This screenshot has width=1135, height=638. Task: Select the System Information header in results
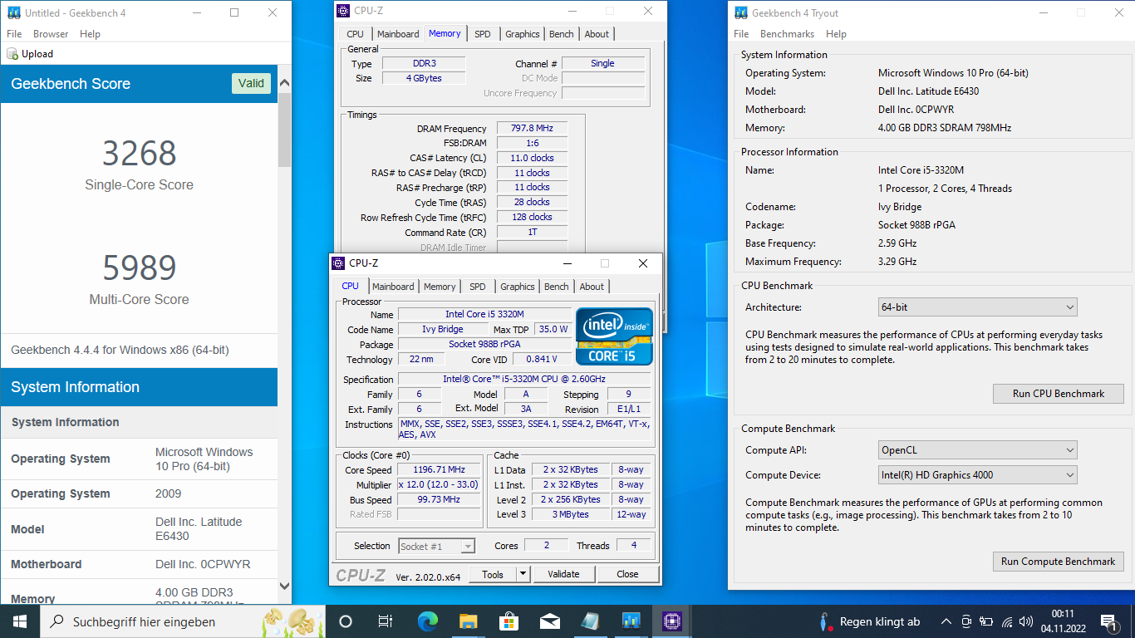(x=139, y=387)
